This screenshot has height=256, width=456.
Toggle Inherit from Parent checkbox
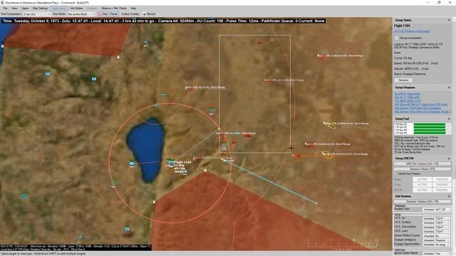(x=395, y=174)
